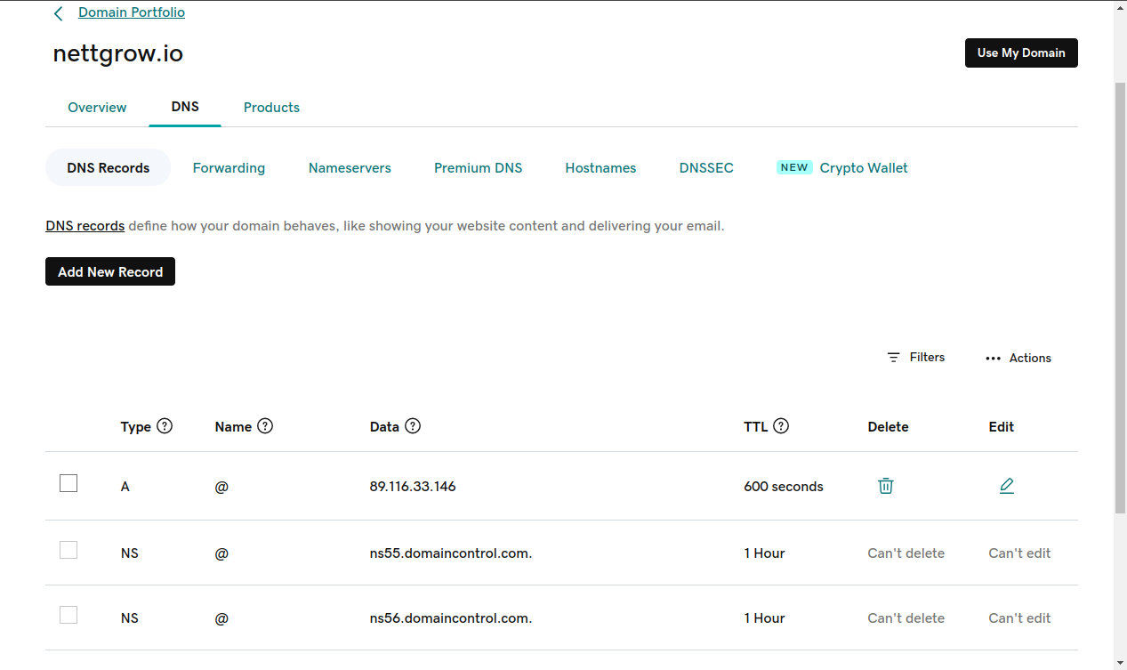Follow the DNS records help link
The height and width of the screenshot is (670, 1127).
(85, 226)
